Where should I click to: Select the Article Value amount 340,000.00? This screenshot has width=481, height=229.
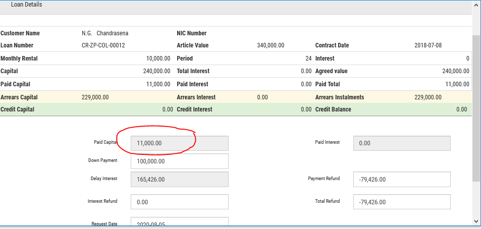(271, 45)
